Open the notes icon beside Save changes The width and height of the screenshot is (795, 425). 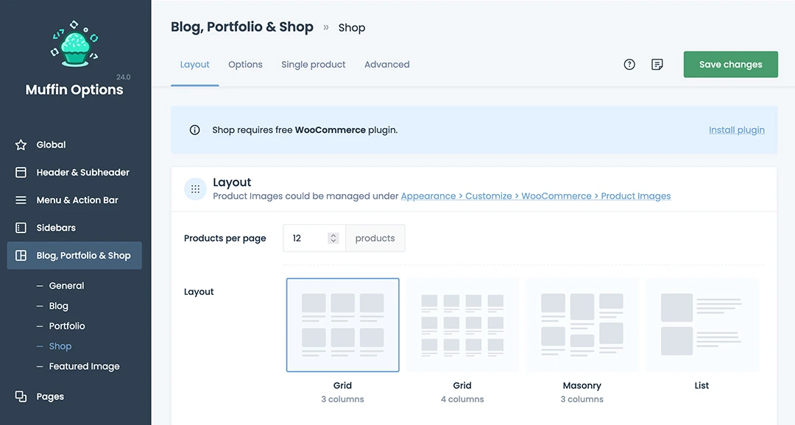point(657,65)
